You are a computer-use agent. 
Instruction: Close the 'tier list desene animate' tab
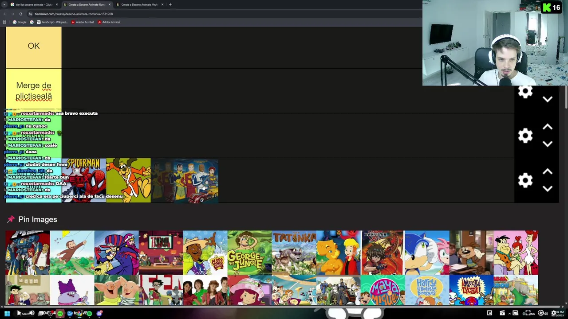57,4
